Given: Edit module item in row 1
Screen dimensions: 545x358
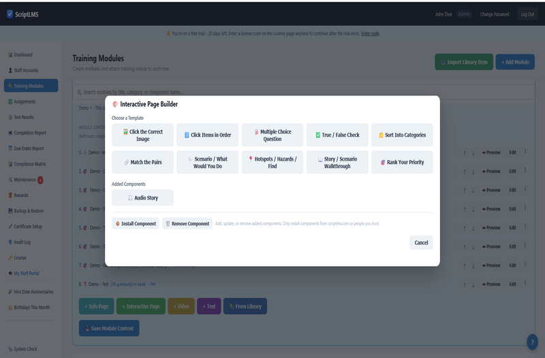Looking at the screenshot, I should click(x=513, y=152).
